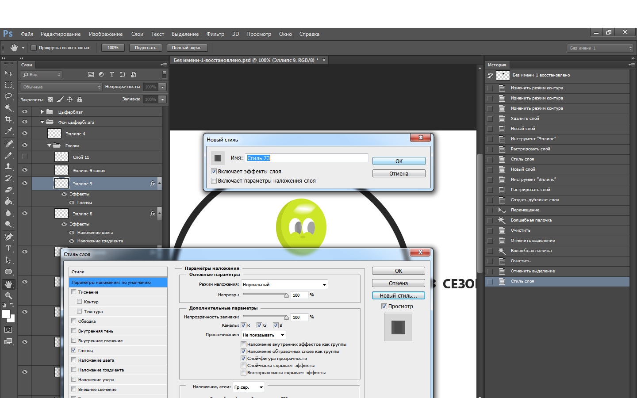
Task: Enable the Тиснение style checkbox
Action: (74, 292)
